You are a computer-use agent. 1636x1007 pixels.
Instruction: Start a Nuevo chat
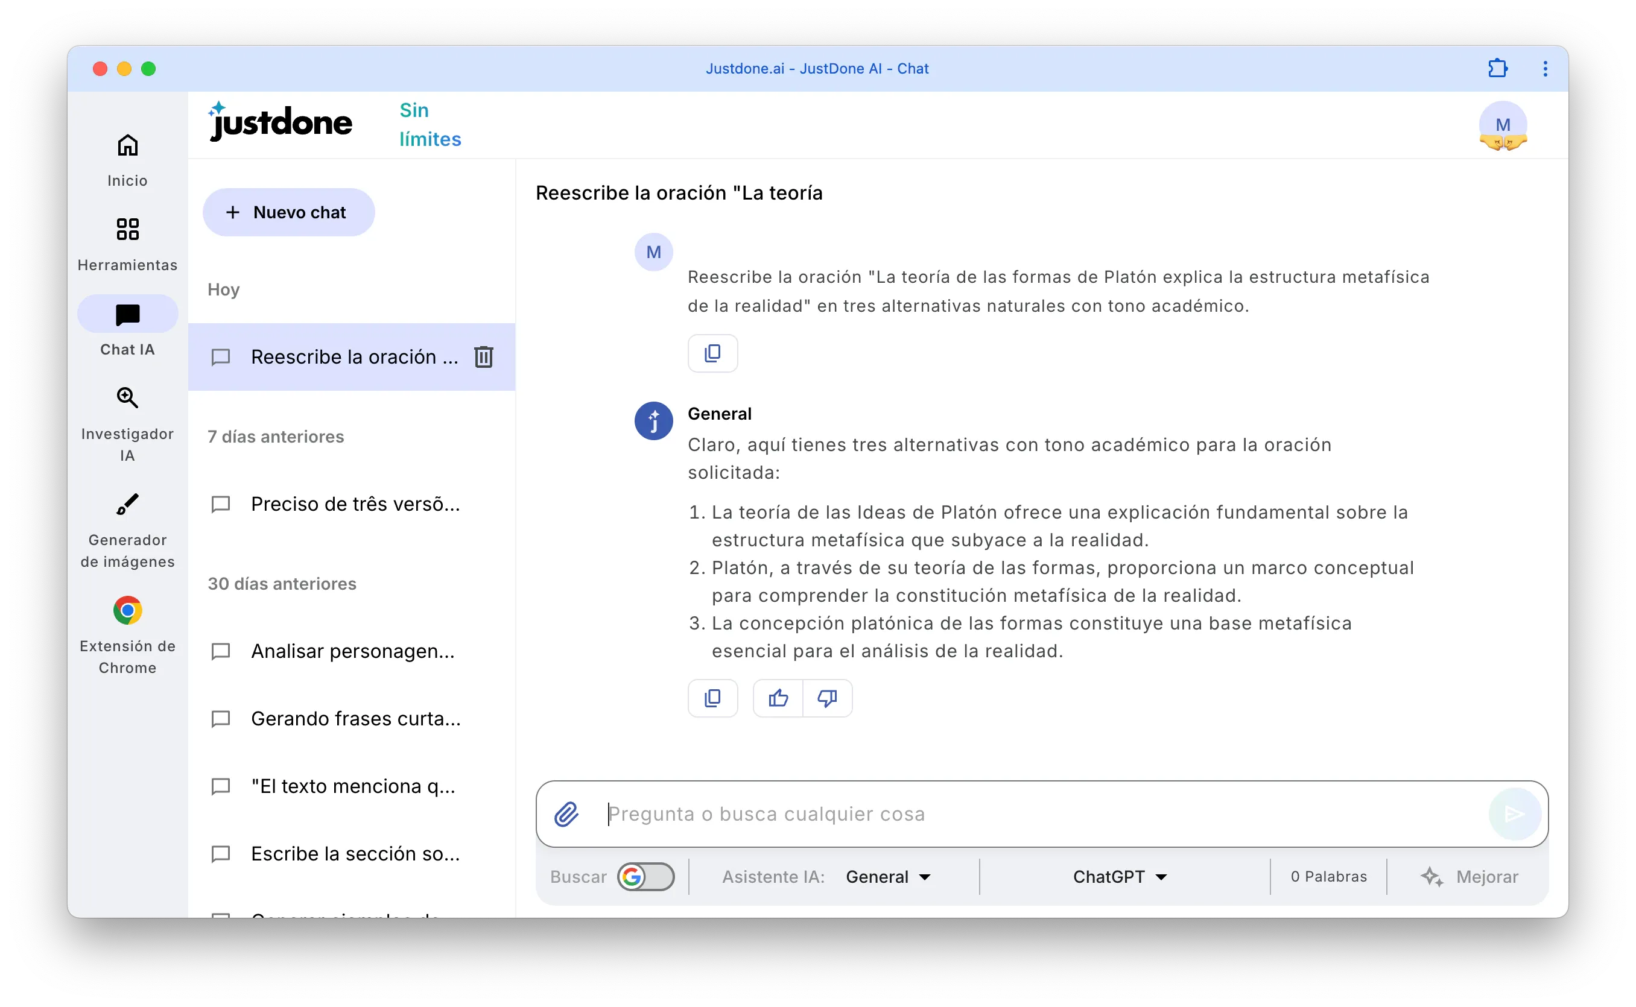(288, 212)
